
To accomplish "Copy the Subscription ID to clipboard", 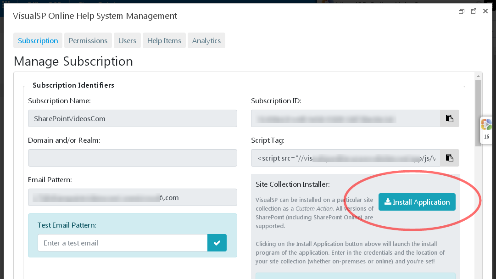I will 450,118.
